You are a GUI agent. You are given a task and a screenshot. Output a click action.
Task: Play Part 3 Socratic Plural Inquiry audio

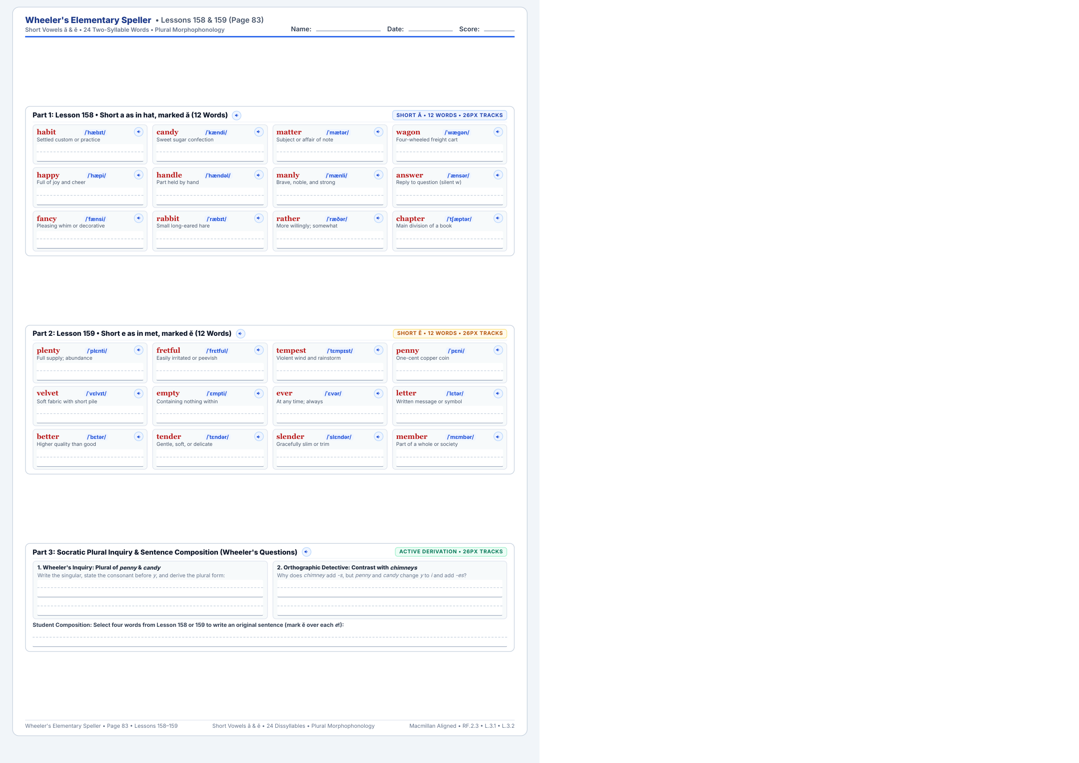[x=306, y=552]
